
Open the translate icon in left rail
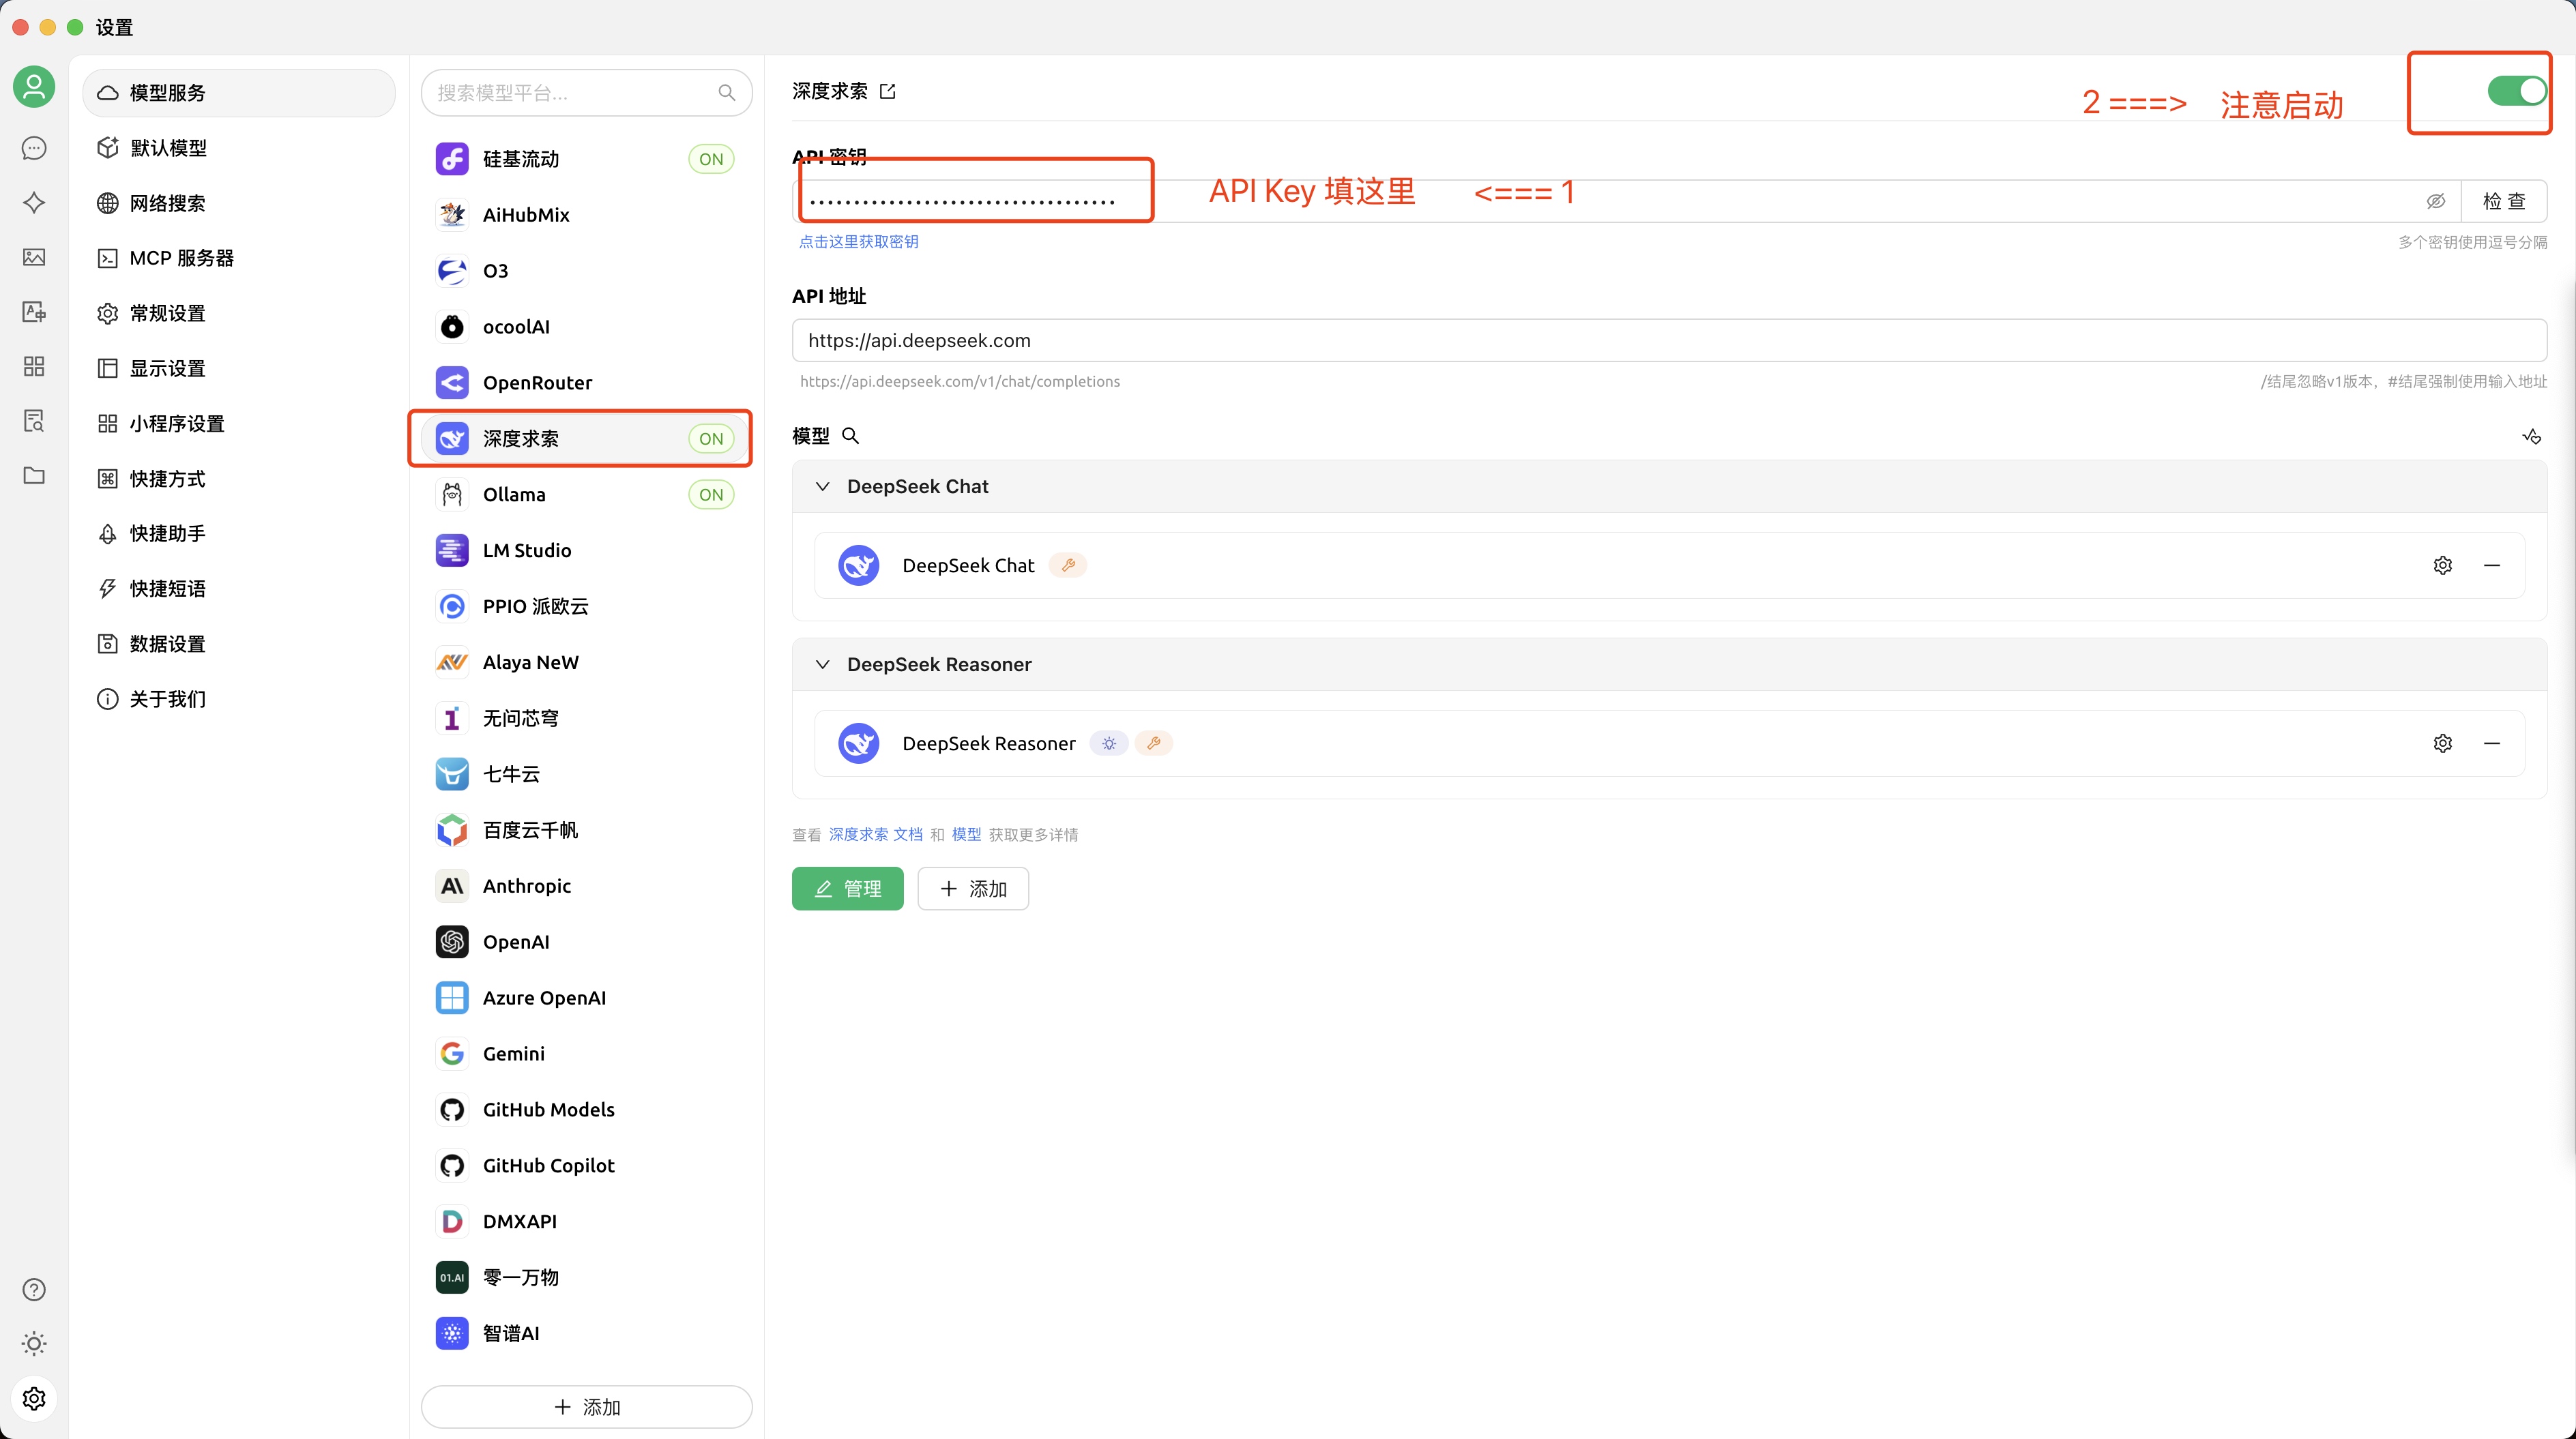(x=34, y=312)
